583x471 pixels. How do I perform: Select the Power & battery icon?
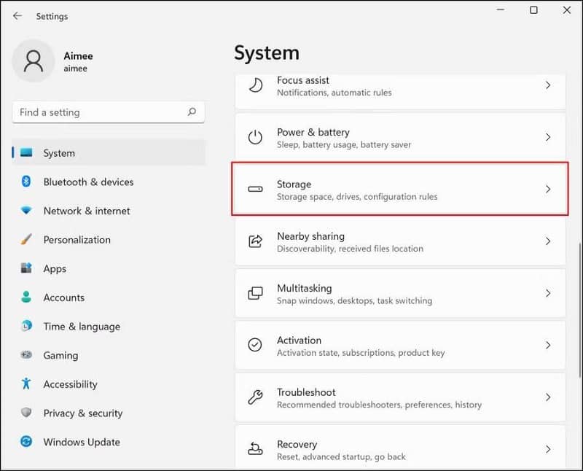click(x=254, y=137)
